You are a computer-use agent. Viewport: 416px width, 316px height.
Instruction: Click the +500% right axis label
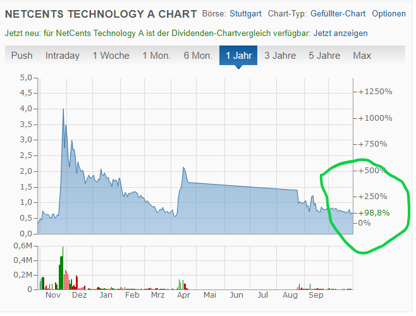(x=372, y=171)
